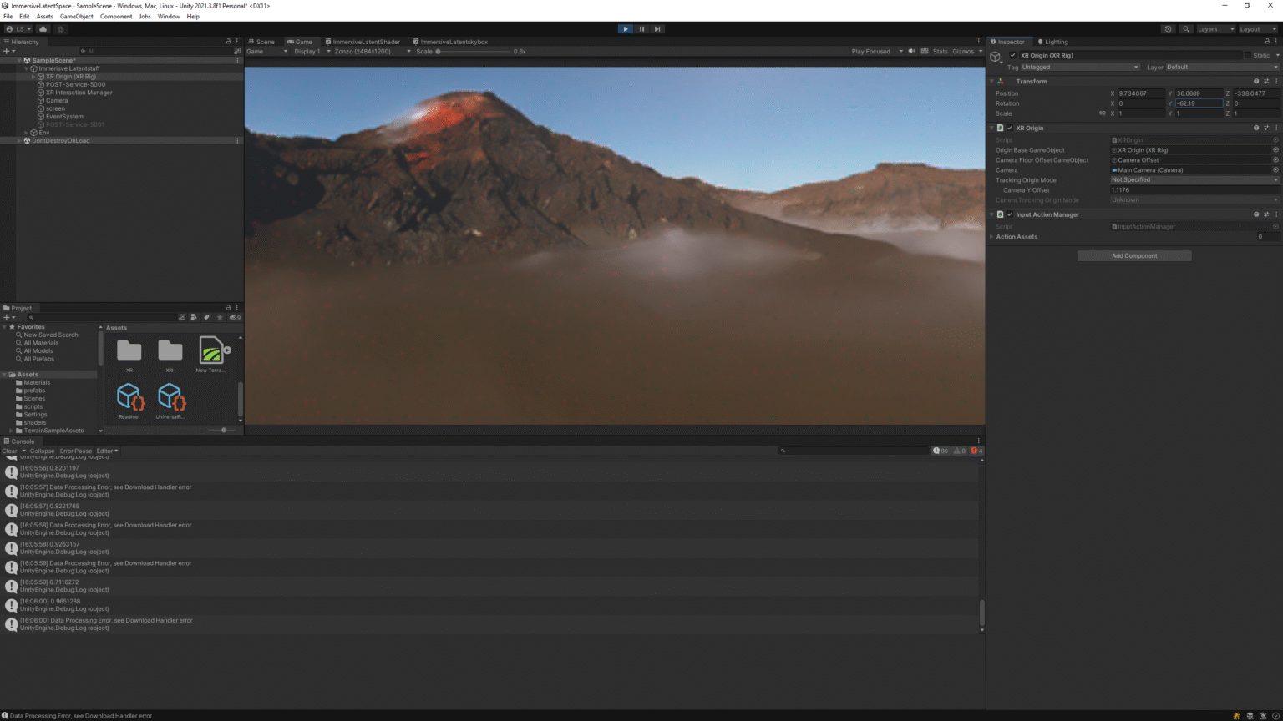This screenshot has width=1283, height=721.
Task: Open the global search magnifier
Action: point(1185,29)
